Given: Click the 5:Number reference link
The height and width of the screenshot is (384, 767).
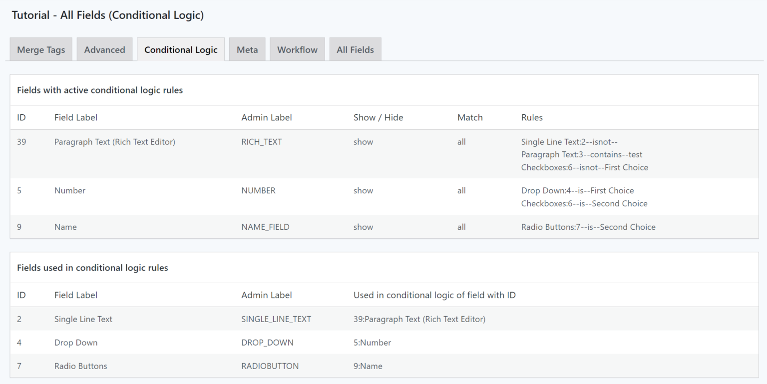Looking at the screenshot, I should tap(372, 343).
